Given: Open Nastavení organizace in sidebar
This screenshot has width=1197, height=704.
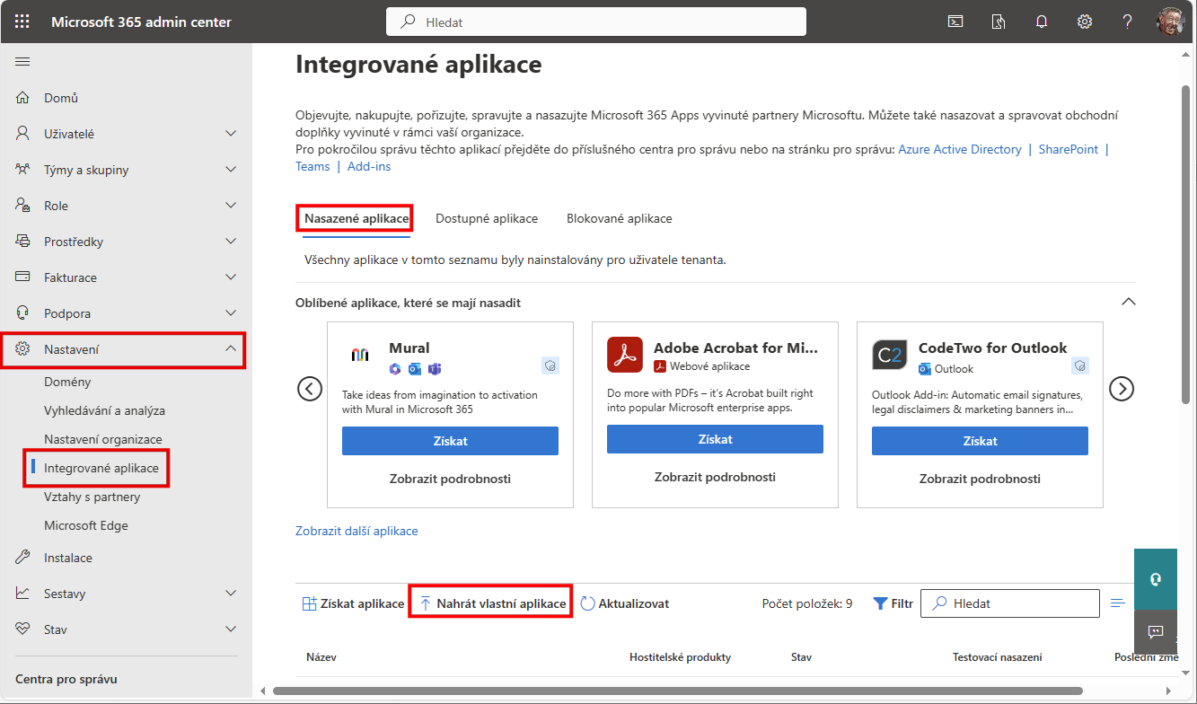Looking at the screenshot, I should pos(103,439).
